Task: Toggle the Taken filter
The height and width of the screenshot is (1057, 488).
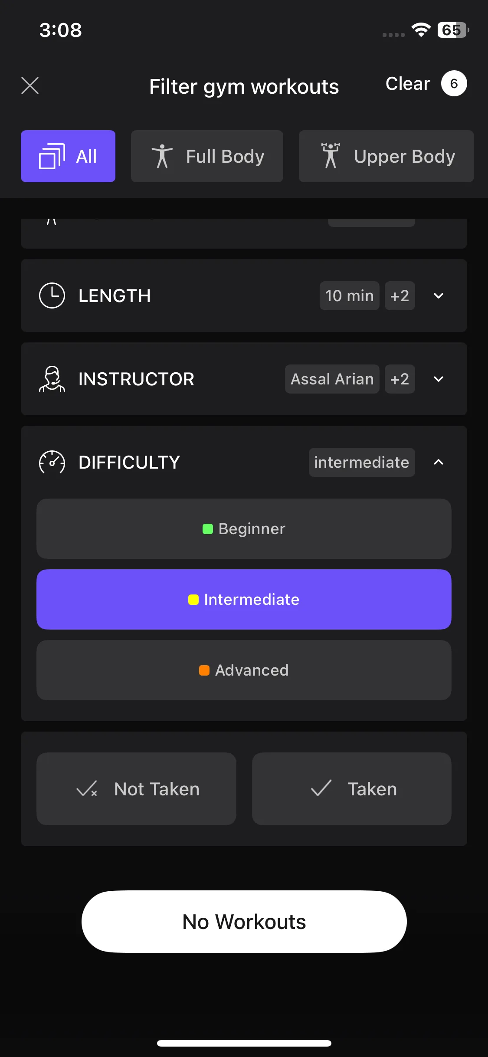Action: click(351, 789)
